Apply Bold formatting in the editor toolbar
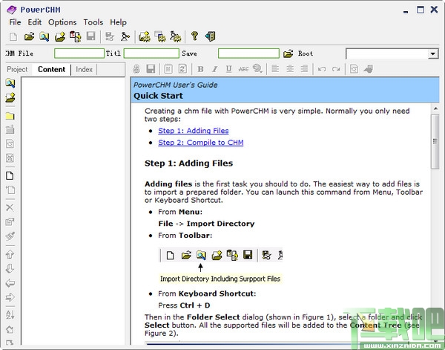Image resolution: width=445 pixels, height=350 pixels. (x=200, y=69)
